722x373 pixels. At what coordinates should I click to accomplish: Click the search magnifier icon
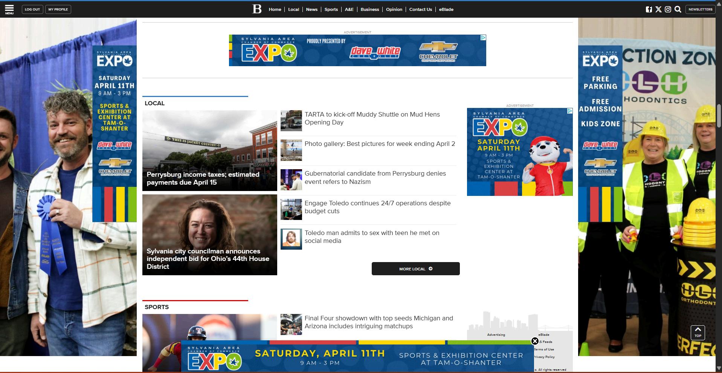pos(678,9)
